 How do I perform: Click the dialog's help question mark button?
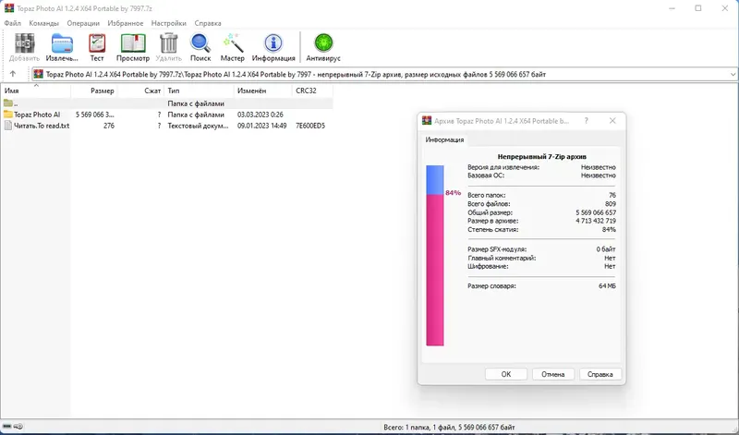click(587, 121)
